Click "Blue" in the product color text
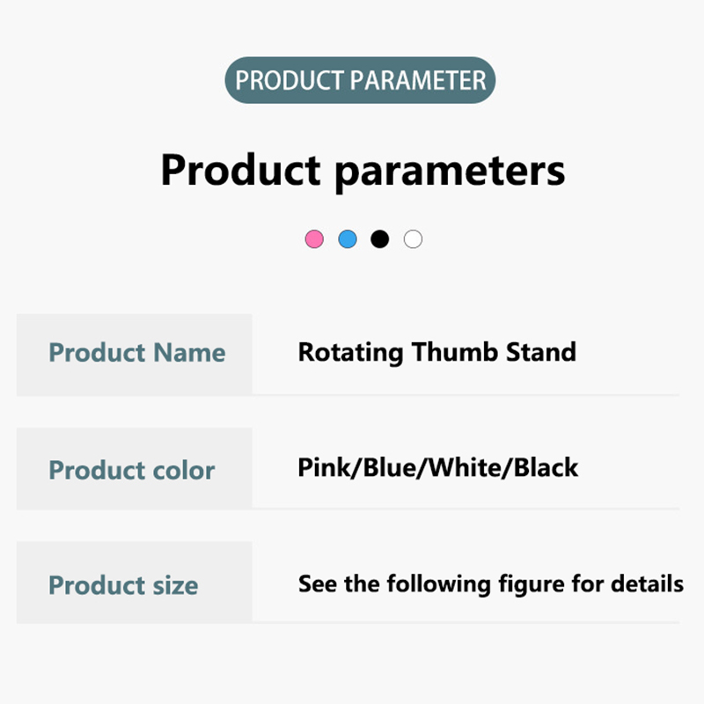704x704 pixels. 390,467
